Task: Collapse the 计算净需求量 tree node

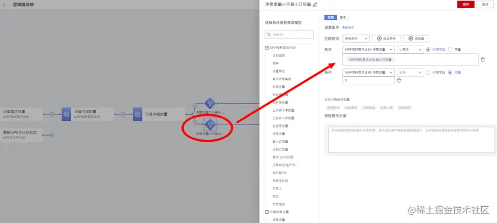Action: click(x=267, y=212)
